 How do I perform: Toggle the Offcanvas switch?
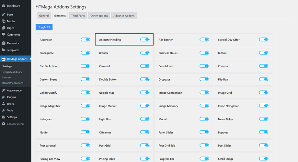coord(145,132)
